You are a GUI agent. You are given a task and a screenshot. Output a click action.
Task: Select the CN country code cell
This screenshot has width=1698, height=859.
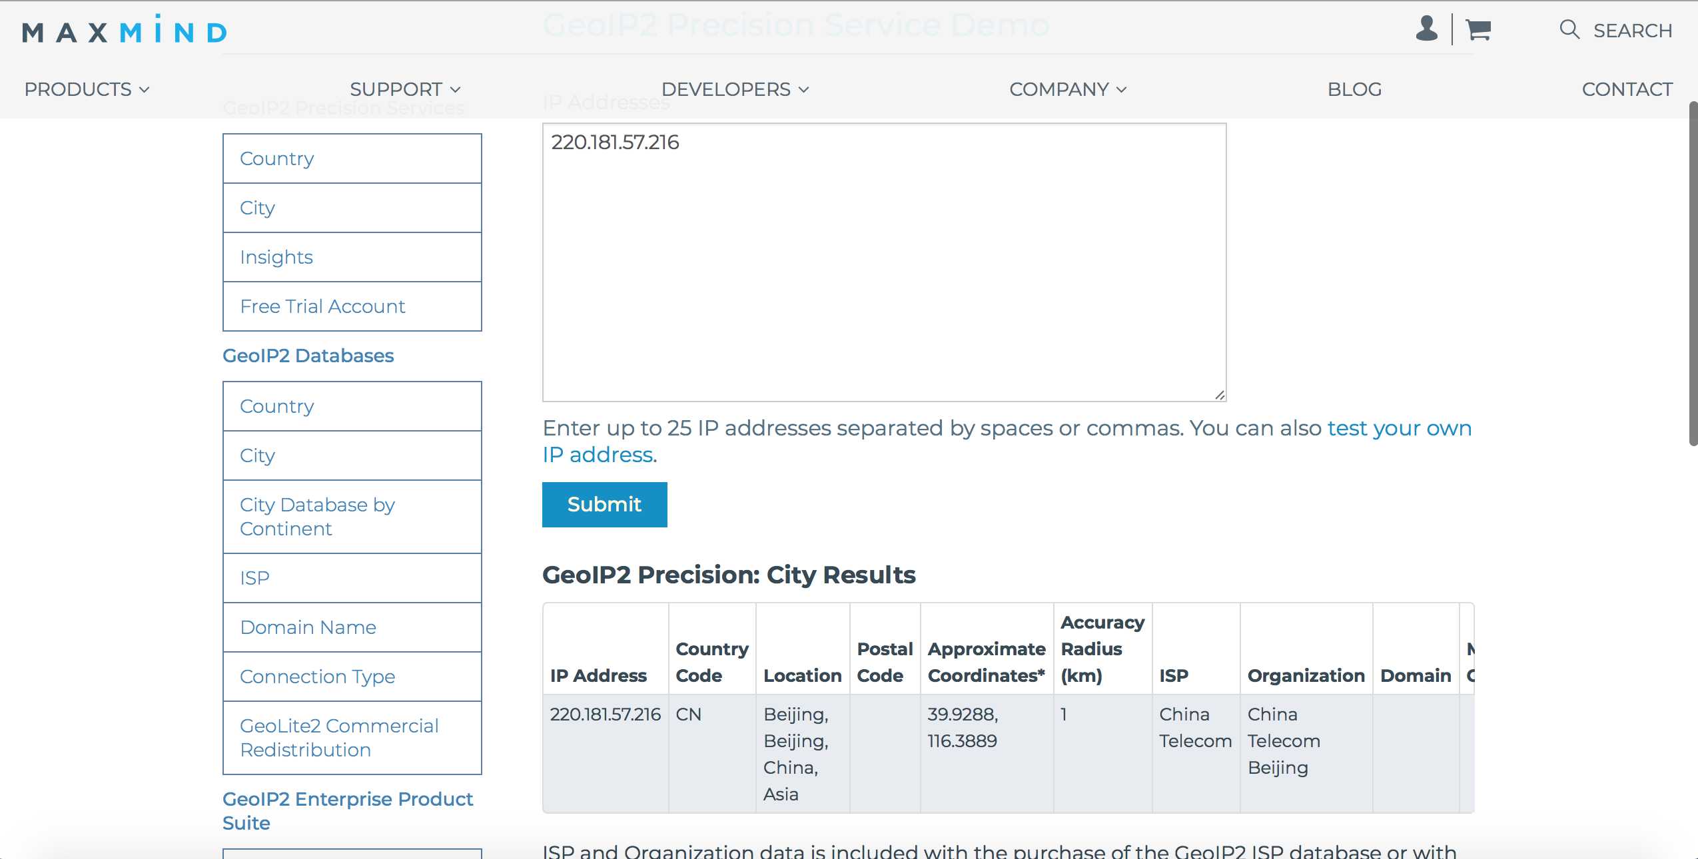[x=712, y=754]
